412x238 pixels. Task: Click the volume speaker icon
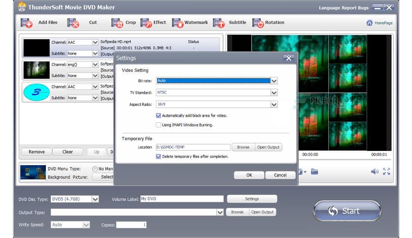pos(375,172)
